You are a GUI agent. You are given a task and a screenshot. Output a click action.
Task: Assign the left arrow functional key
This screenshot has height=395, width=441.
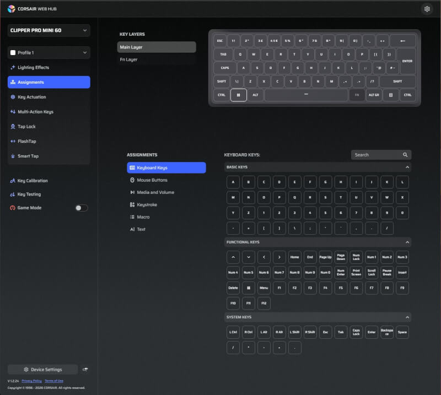(x=264, y=257)
